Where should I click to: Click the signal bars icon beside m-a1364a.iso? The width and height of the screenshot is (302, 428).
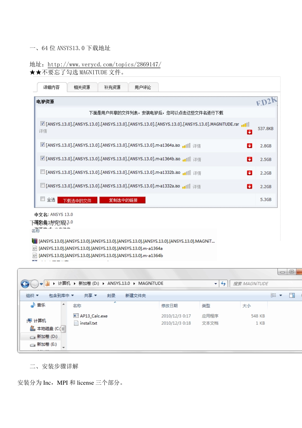(x=187, y=146)
